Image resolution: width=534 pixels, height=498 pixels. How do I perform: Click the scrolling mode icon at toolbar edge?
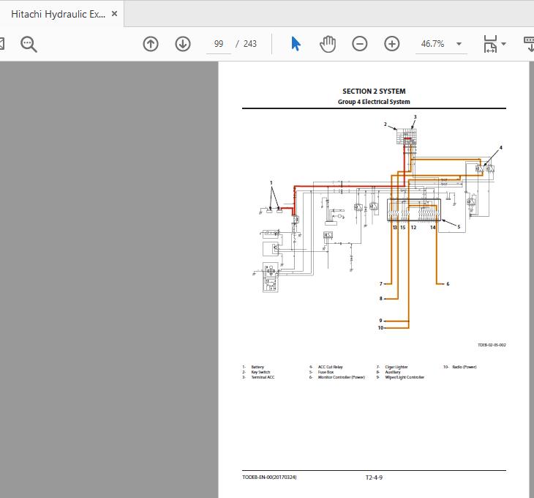pos(529,44)
